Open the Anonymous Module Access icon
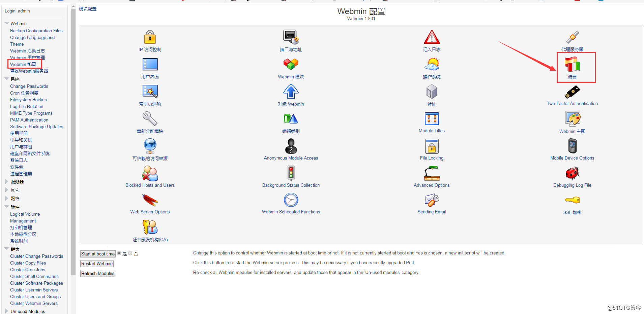Viewport: 644px width, 314px height. (x=291, y=146)
